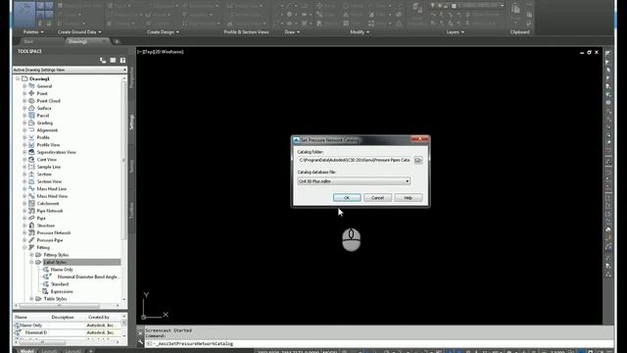Select Nominal Diameter Bend Angle label style
Screen dimensions: 627x353
[x=87, y=277]
